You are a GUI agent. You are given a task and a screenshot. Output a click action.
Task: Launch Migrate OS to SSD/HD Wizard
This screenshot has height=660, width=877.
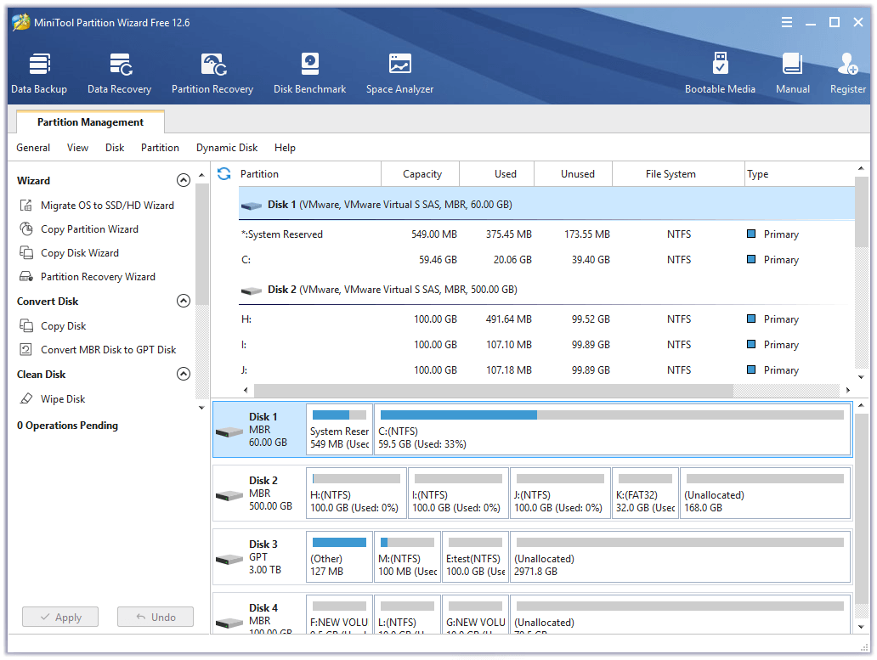pyautogui.click(x=96, y=205)
